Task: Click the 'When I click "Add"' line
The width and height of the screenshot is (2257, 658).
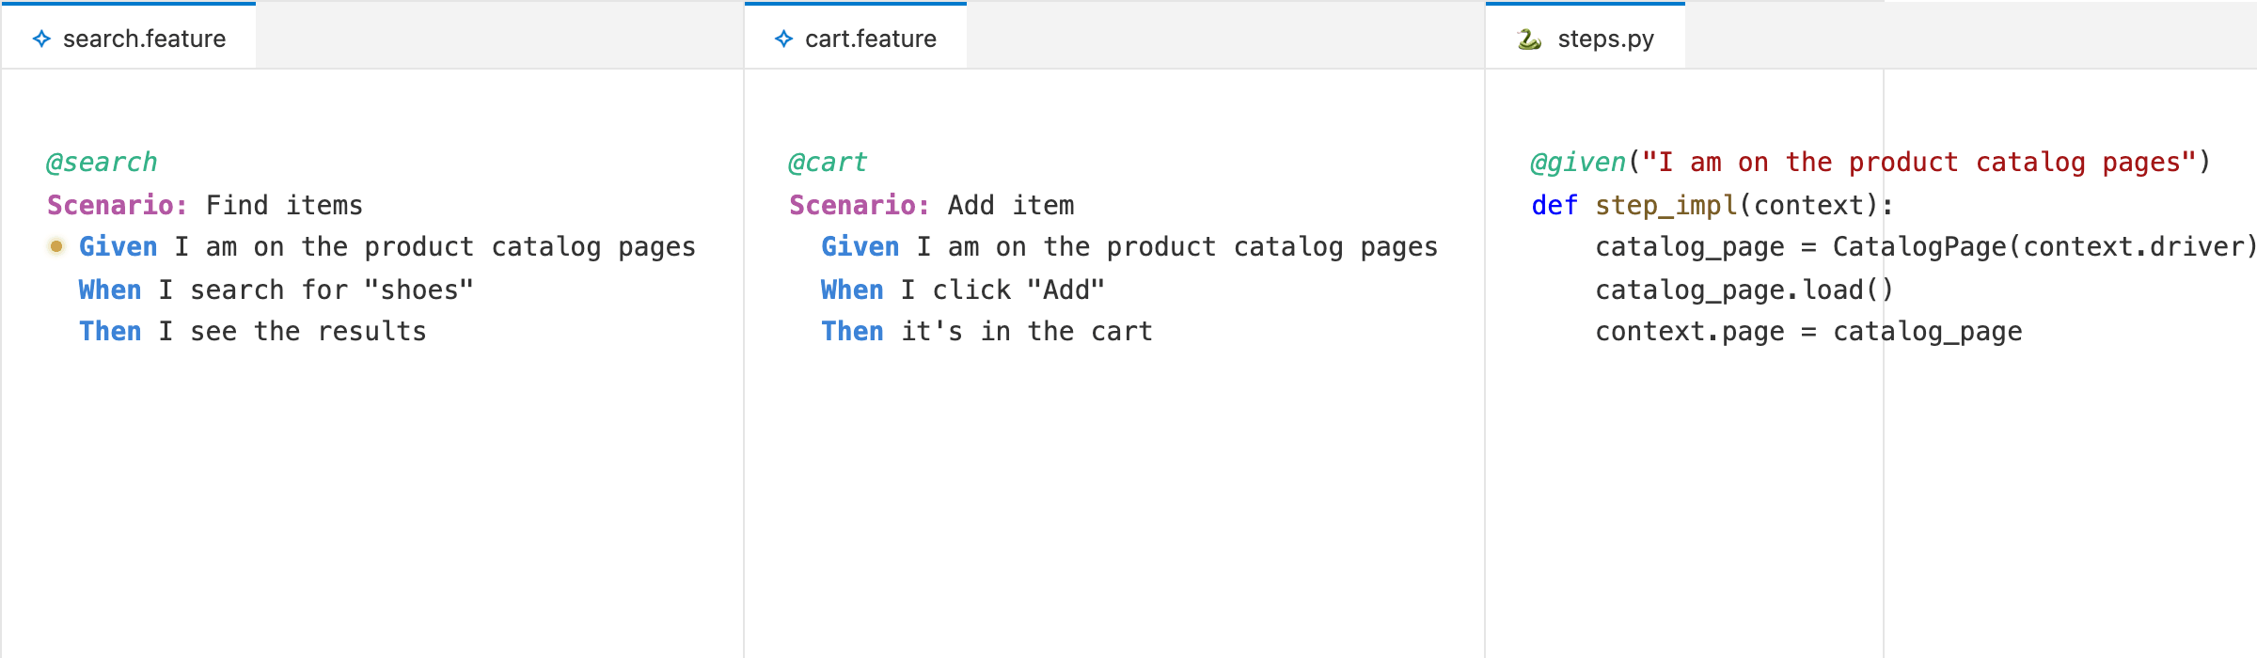Action: [963, 290]
